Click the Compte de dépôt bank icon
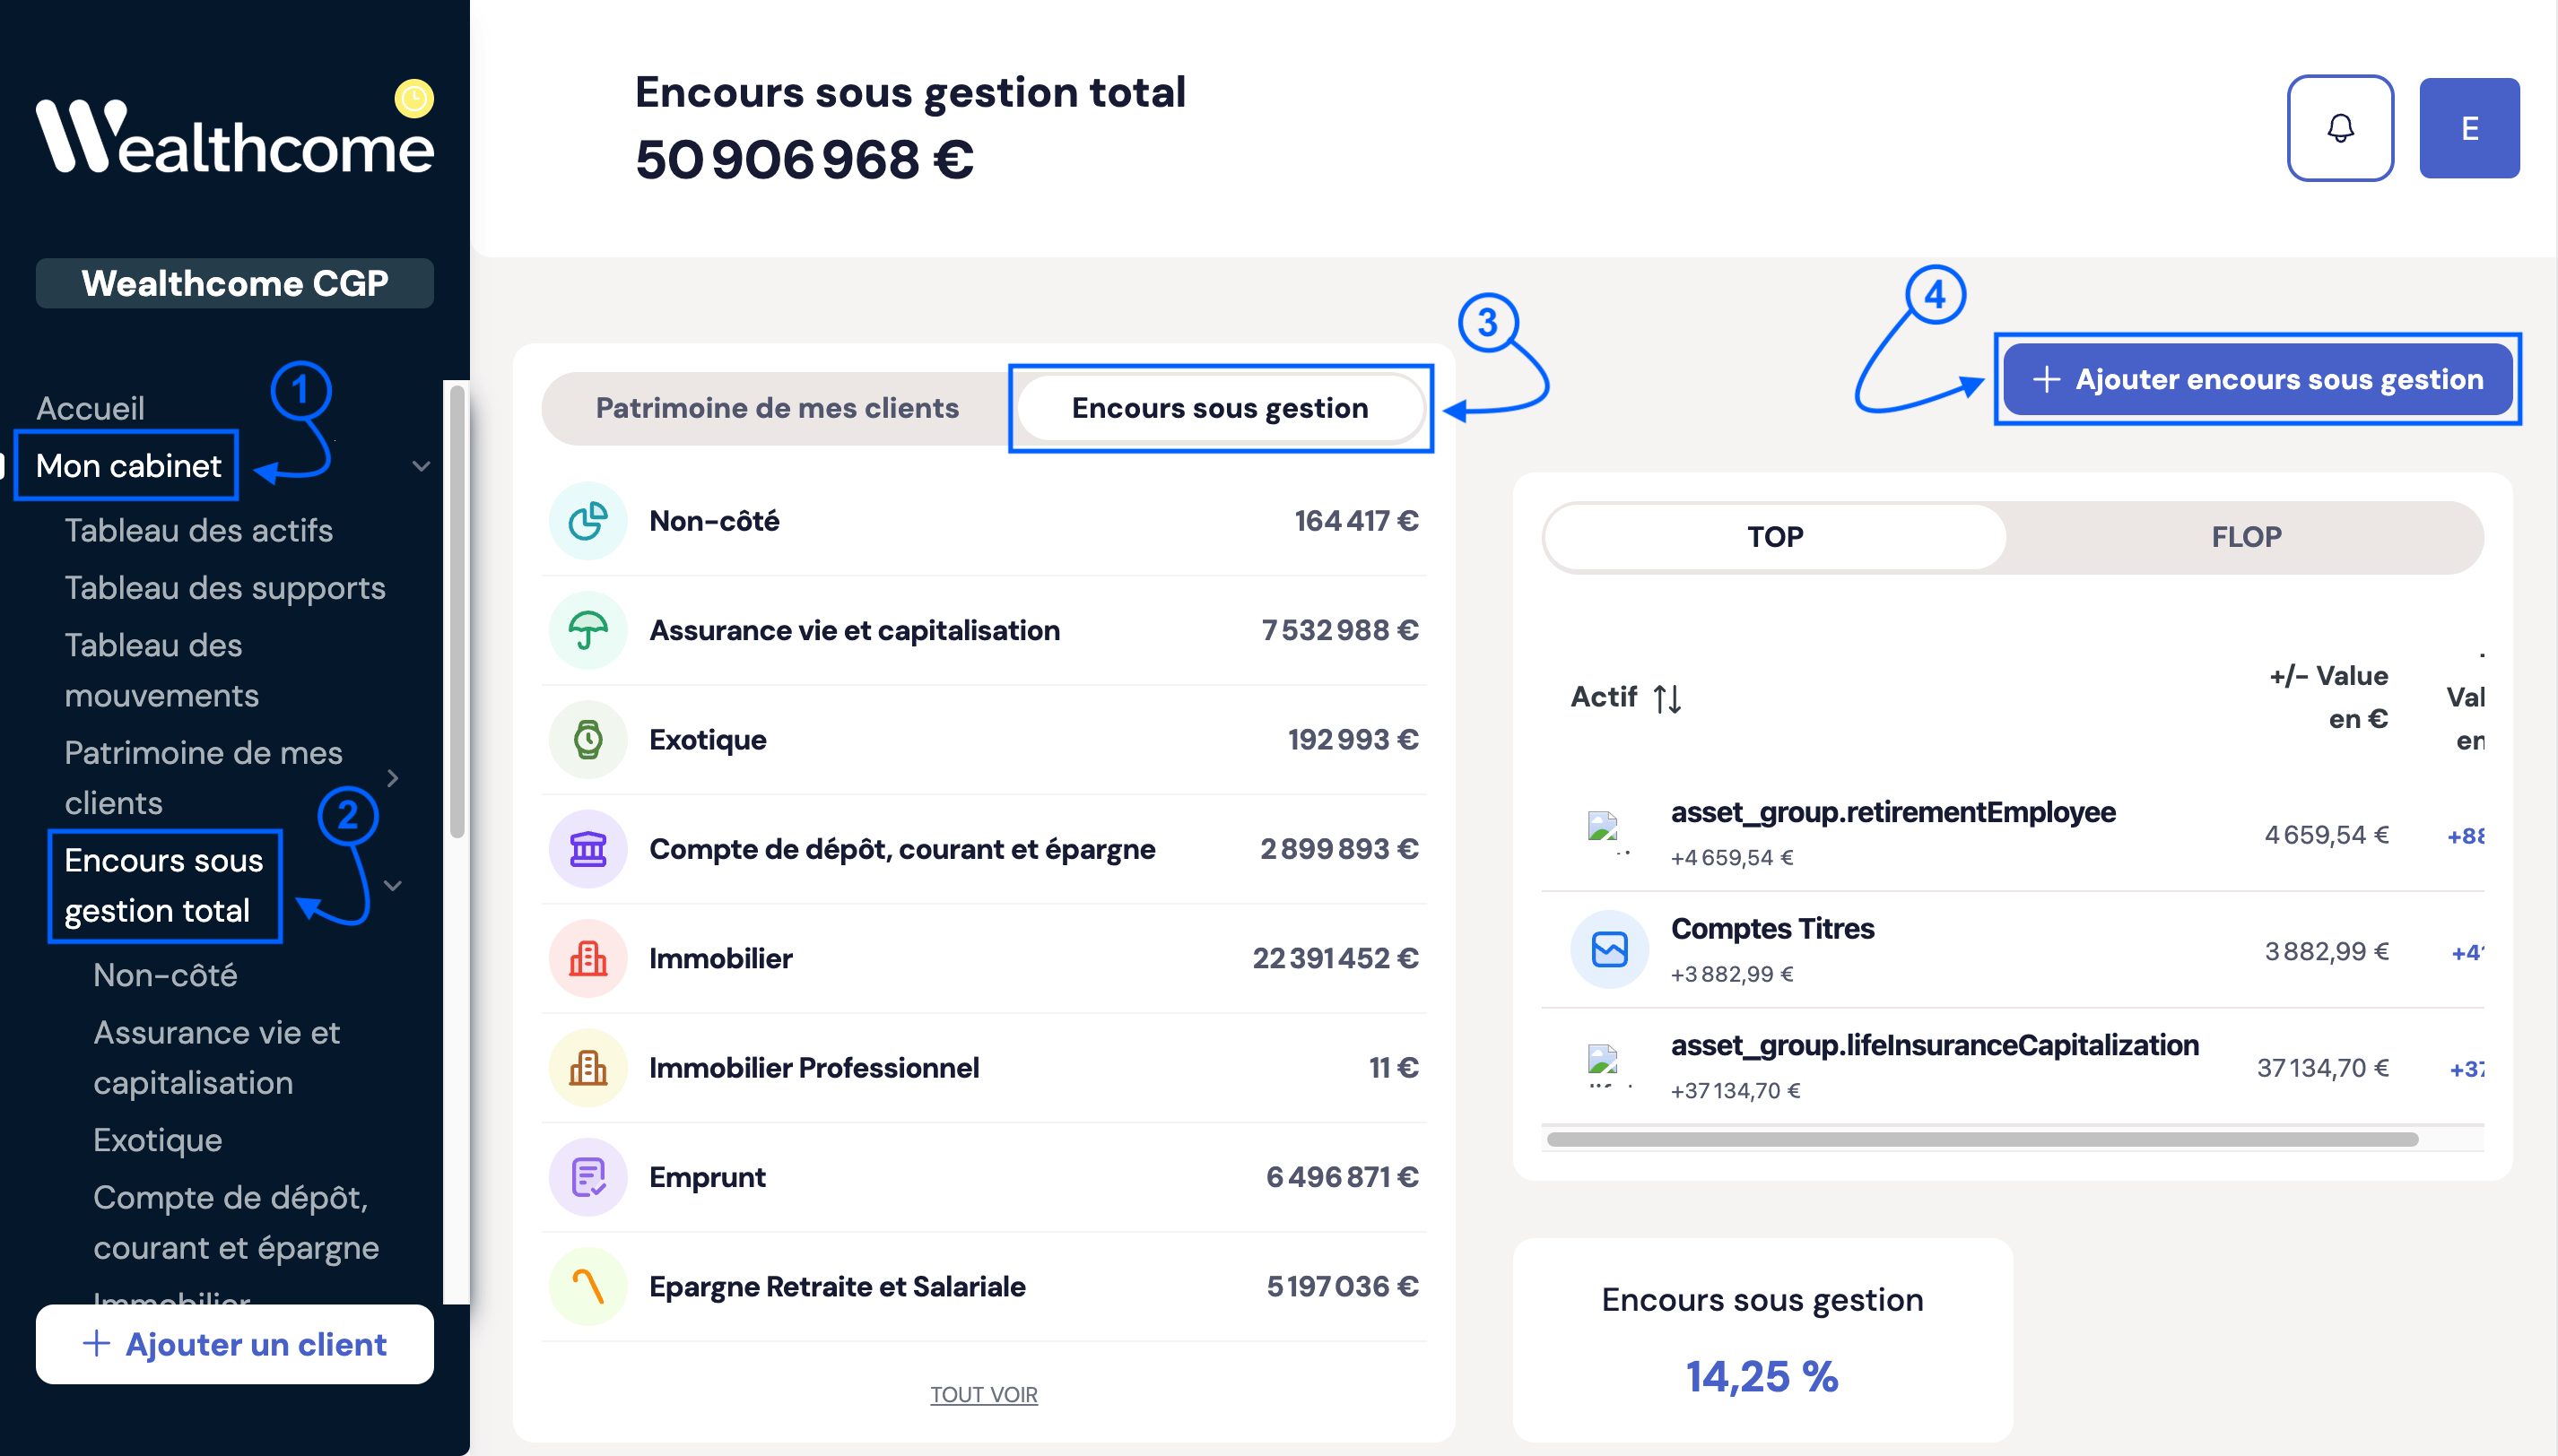This screenshot has width=2558, height=1456. click(x=587, y=849)
